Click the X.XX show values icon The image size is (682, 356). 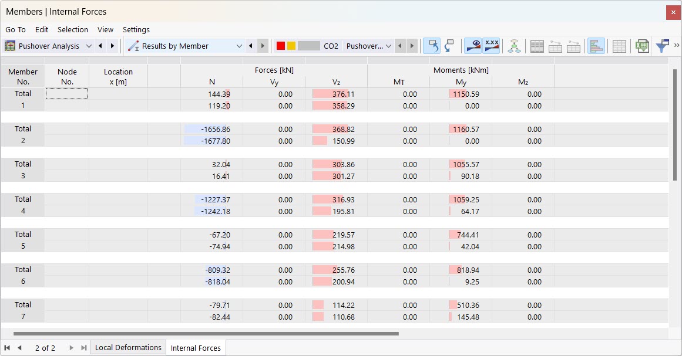tap(490, 46)
